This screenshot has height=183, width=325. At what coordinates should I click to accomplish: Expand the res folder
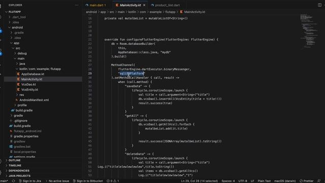21,95
